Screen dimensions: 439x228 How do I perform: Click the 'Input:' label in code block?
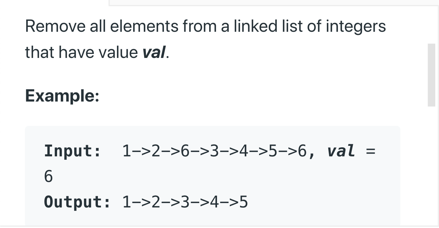73,151
